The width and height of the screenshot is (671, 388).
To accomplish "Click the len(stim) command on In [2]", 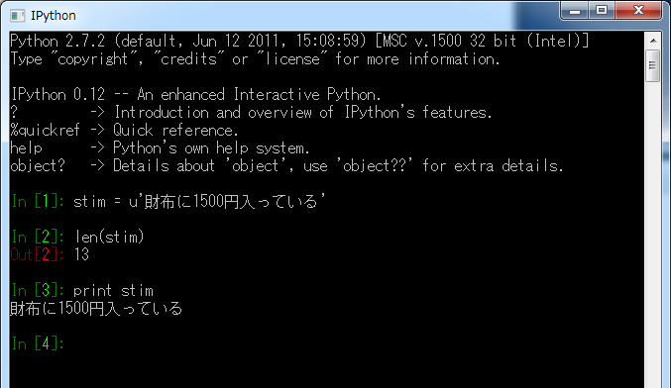I will (109, 237).
